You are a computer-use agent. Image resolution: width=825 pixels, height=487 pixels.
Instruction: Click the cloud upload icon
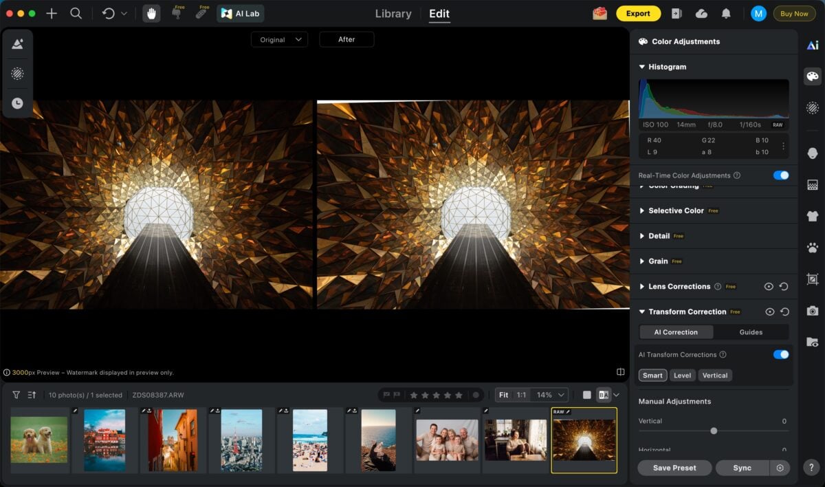click(x=701, y=14)
